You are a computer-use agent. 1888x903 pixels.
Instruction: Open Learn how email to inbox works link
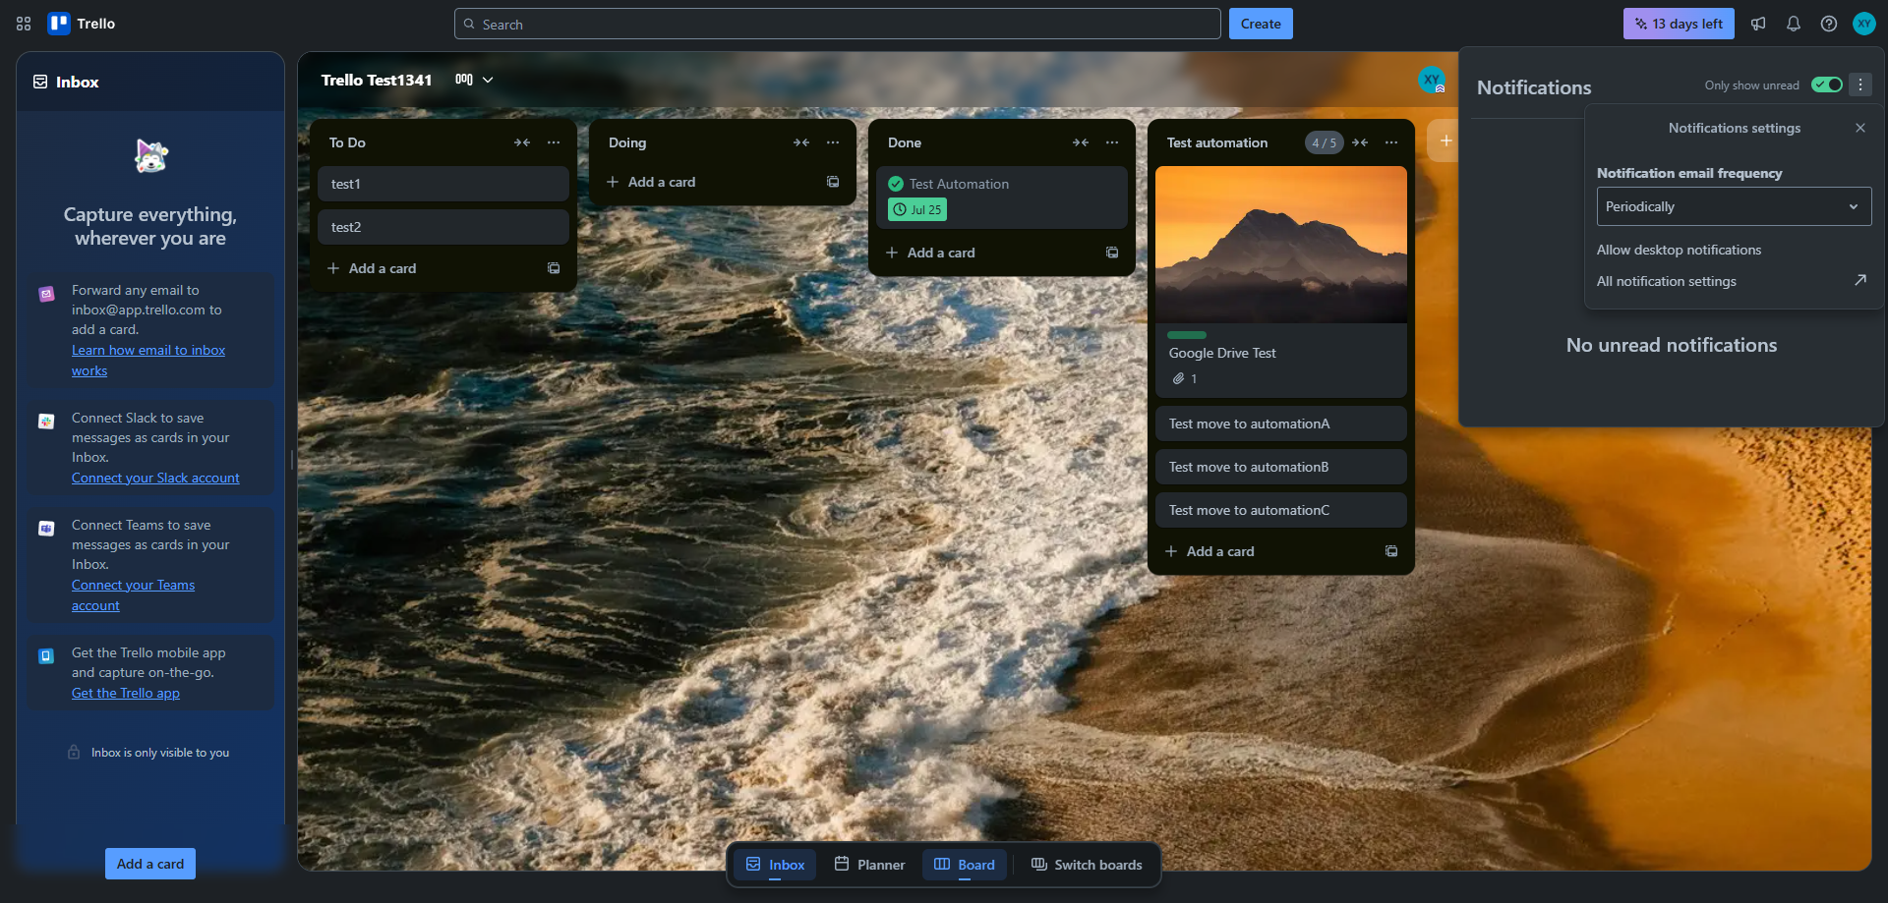click(148, 361)
